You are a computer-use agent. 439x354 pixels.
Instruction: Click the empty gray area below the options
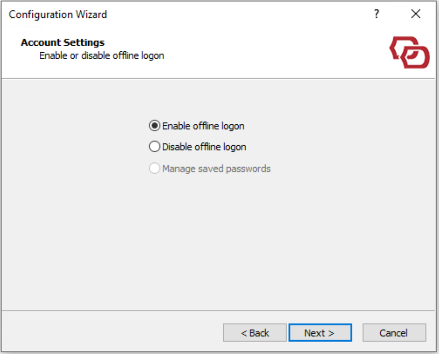tap(219, 239)
